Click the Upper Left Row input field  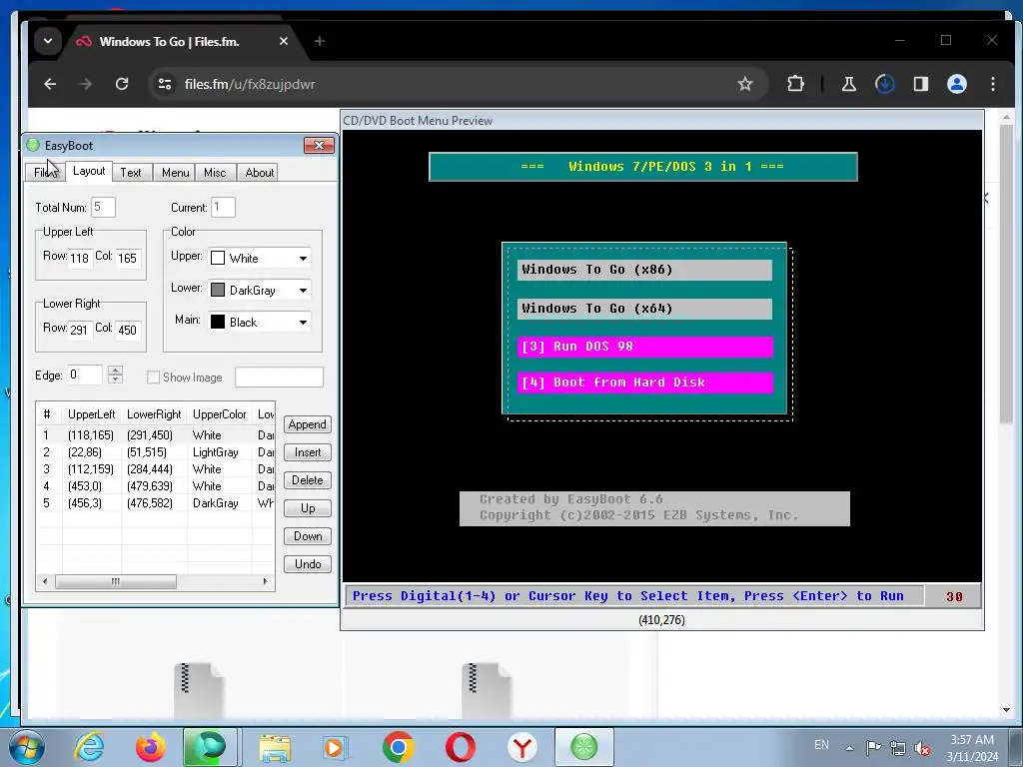tap(80, 259)
